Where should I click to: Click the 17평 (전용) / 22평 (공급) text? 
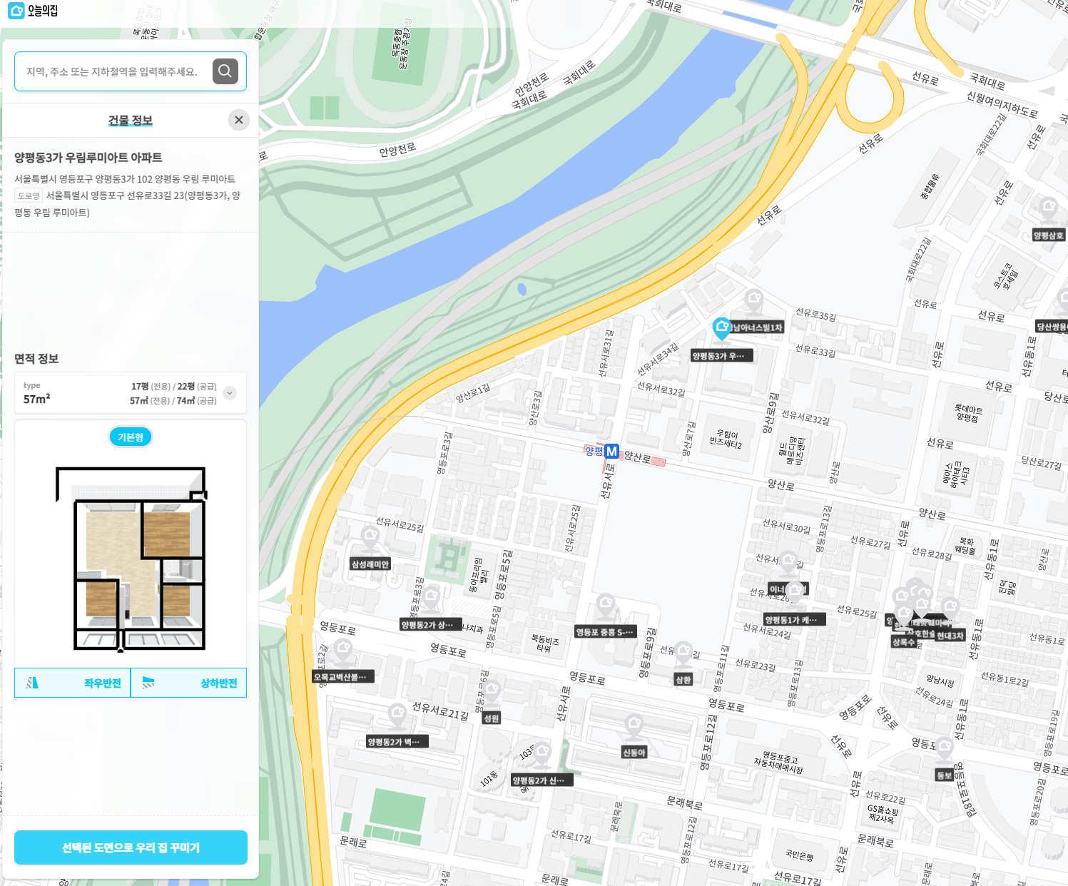coord(173,386)
